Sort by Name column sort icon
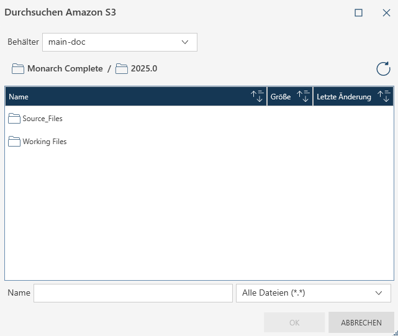 point(257,96)
